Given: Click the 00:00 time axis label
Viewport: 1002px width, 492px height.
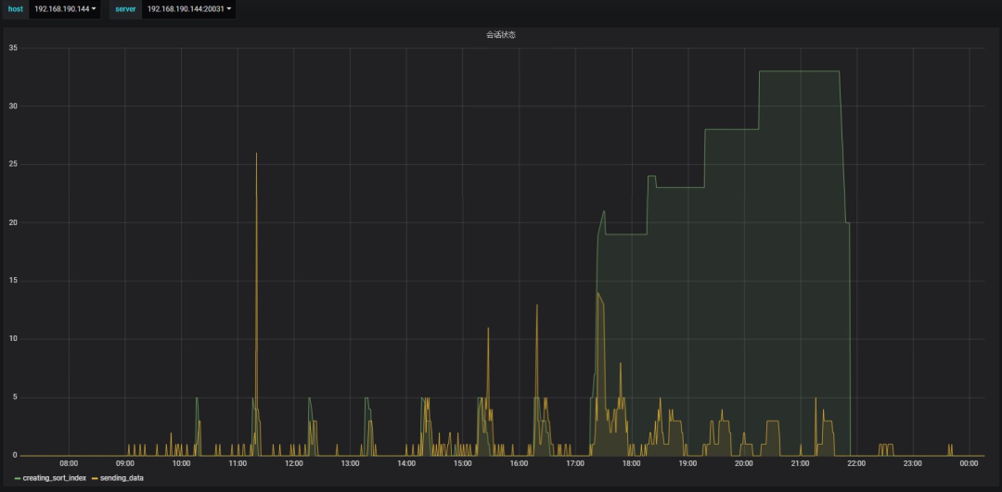Looking at the screenshot, I should pos(969,463).
